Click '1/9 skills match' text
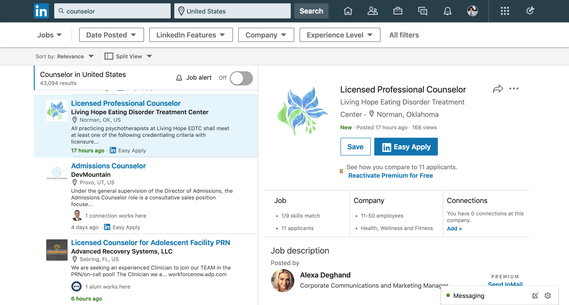 click(x=301, y=216)
